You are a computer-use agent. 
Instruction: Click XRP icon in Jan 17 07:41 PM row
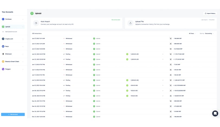171,75
